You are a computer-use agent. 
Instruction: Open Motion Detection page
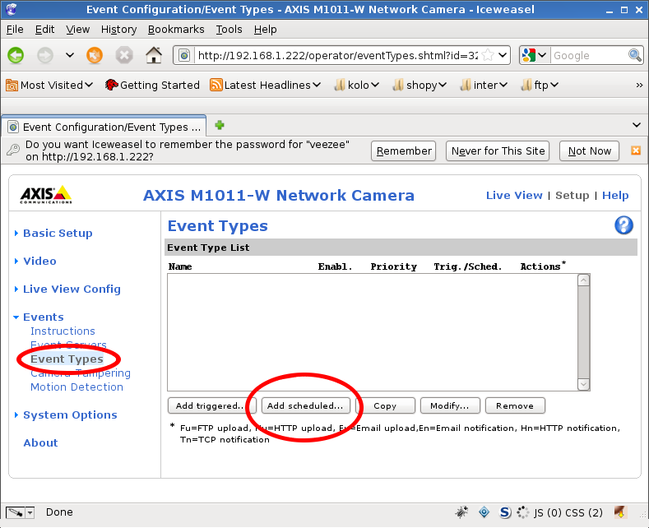[x=76, y=387]
